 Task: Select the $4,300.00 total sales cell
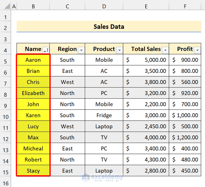click(x=146, y=160)
